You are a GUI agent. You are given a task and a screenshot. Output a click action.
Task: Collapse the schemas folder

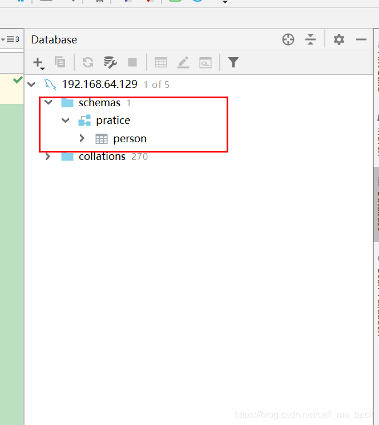coord(48,102)
